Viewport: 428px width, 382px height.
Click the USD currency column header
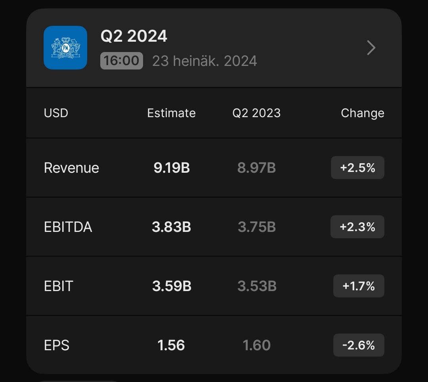56,113
